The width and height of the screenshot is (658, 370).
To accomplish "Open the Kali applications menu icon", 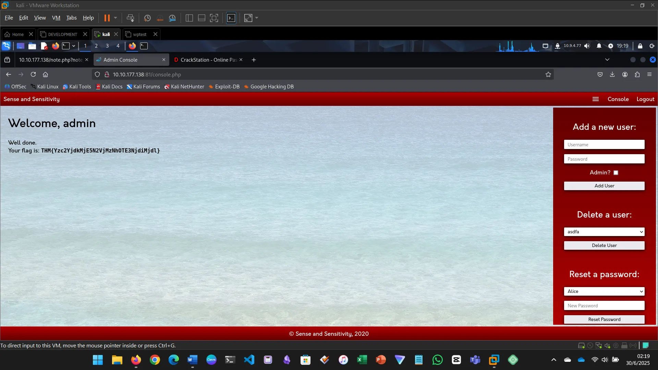I will point(6,46).
